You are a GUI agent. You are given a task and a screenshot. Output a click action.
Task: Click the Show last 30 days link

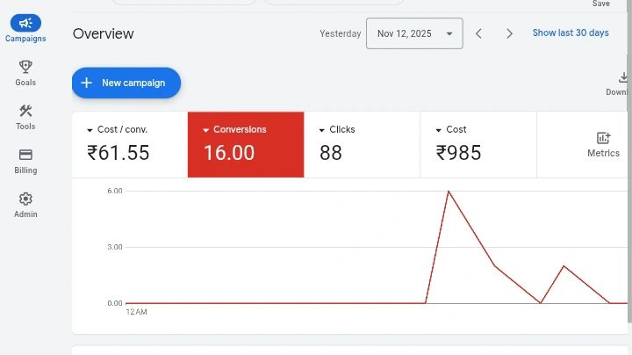pos(570,33)
